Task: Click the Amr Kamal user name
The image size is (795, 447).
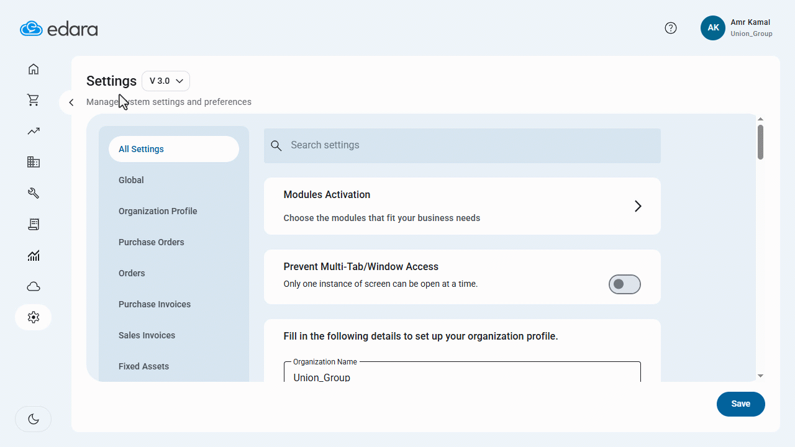Action: tap(750, 22)
